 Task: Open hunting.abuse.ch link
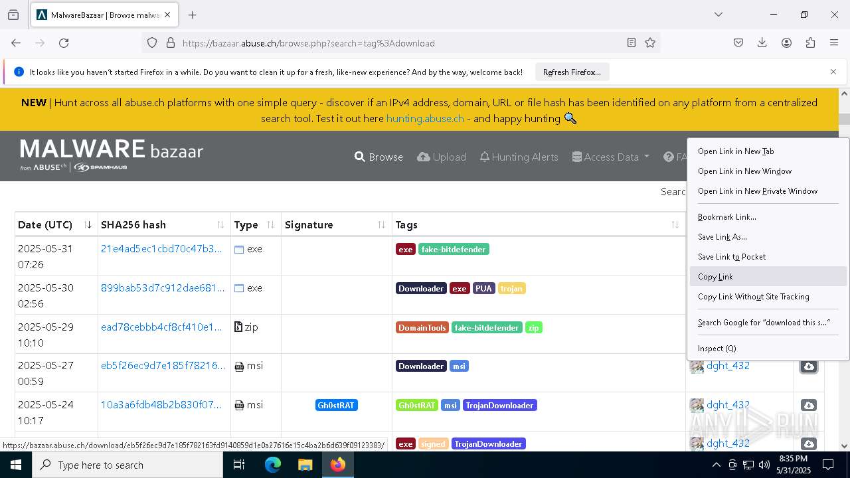tap(425, 118)
